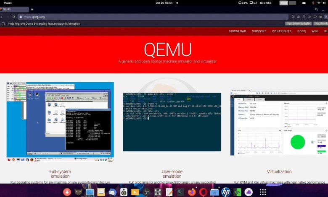The width and height of the screenshot is (328, 197).
Task: Launch the terminal from the dock
Action: click(180, 192)
